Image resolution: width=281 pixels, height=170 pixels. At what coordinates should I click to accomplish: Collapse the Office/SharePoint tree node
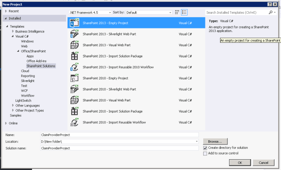18,51
